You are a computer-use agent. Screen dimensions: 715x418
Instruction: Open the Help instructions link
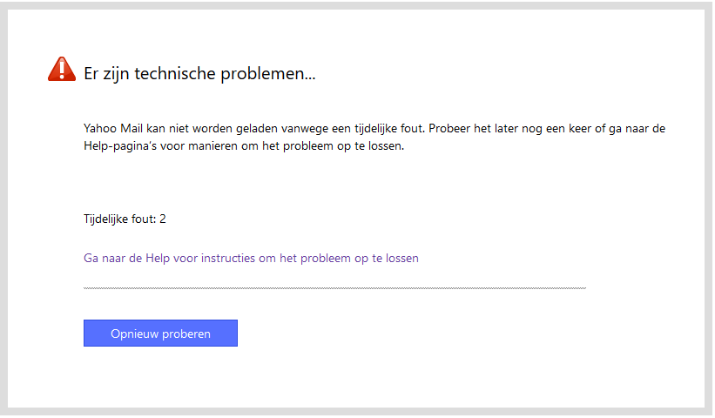(x=251, y=259)
